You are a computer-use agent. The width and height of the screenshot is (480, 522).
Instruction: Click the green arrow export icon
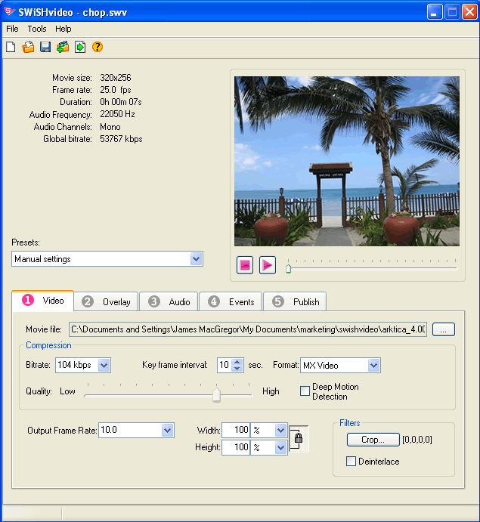[80, 47]
